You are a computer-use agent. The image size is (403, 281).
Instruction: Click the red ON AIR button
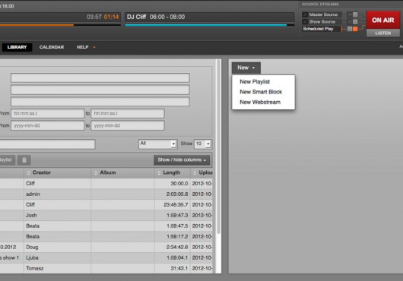click(383, 20)
